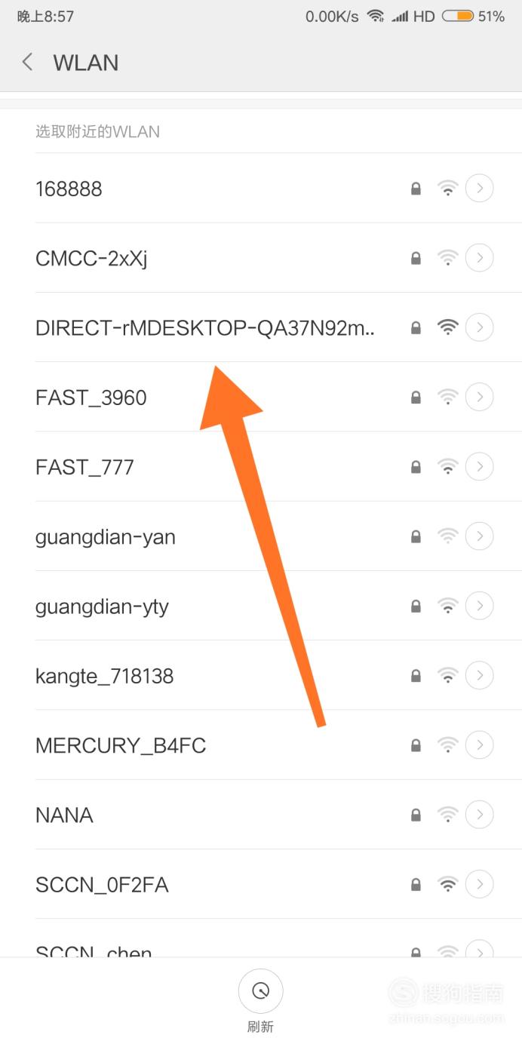Open details arrow for NANA network
Image resolution: width=522 pixels, height=1044 pixels.
coord(480,815)
